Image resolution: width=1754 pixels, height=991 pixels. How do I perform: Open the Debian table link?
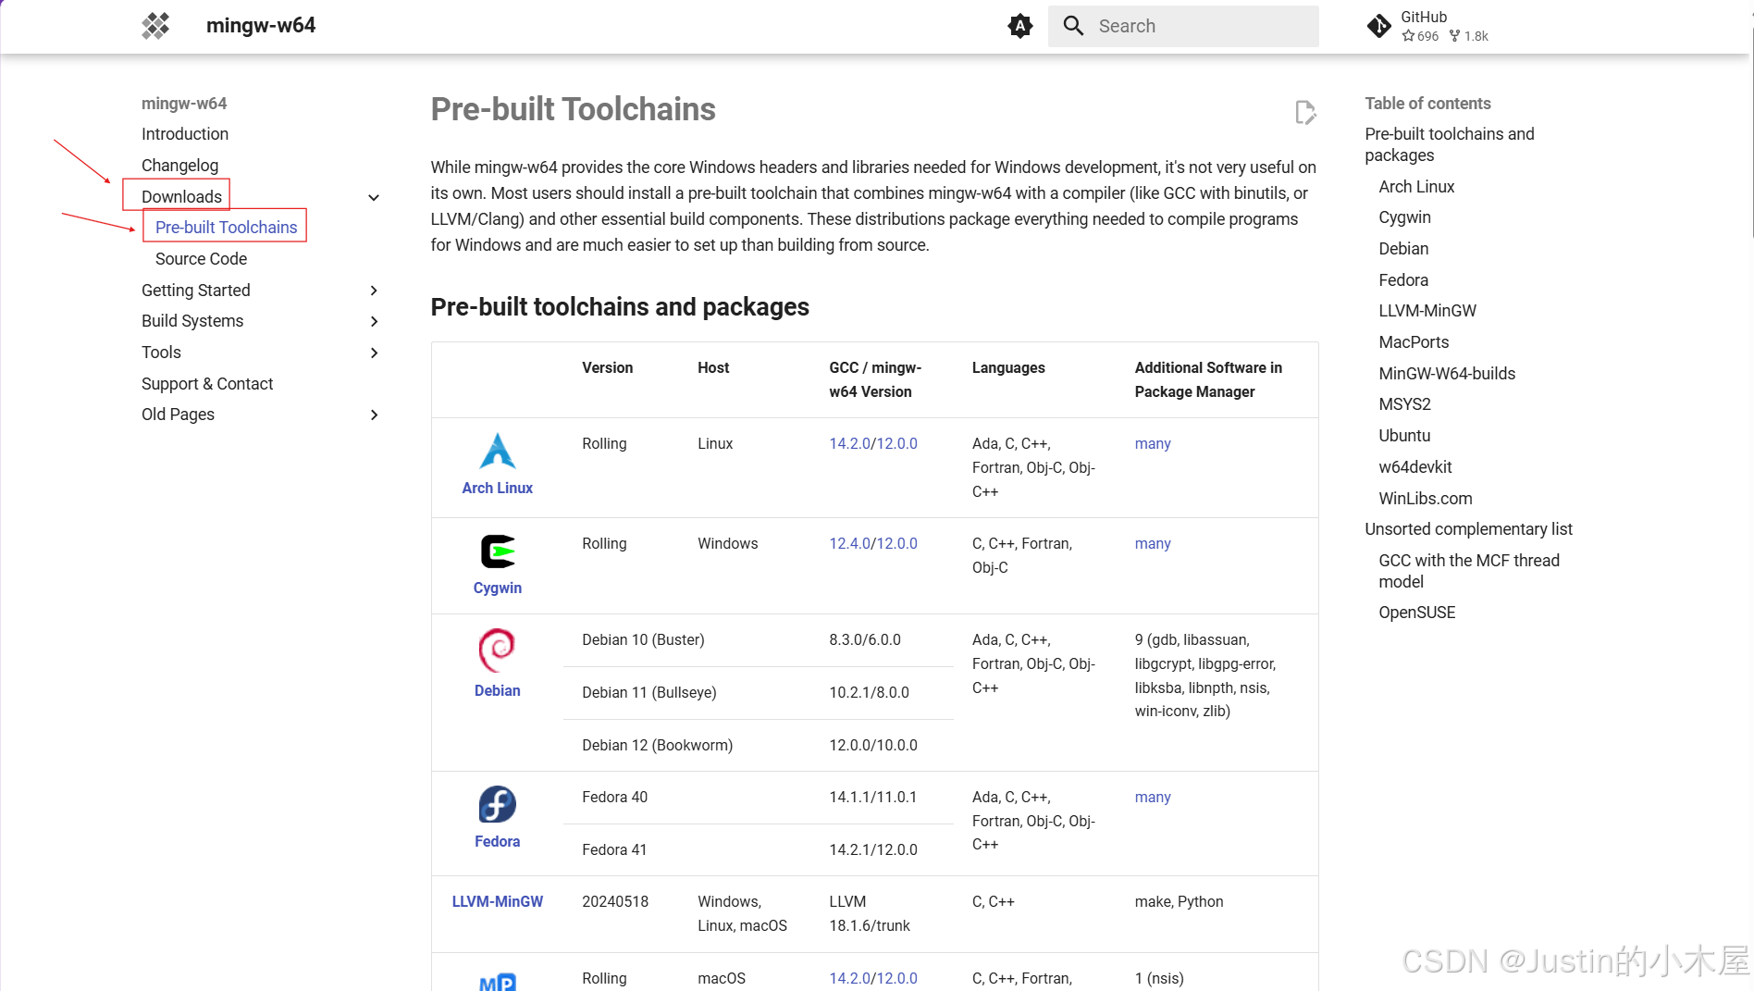[498, 690]
